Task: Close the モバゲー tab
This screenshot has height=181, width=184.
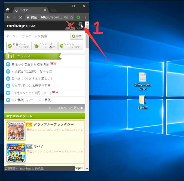Action: click(45, 10)
